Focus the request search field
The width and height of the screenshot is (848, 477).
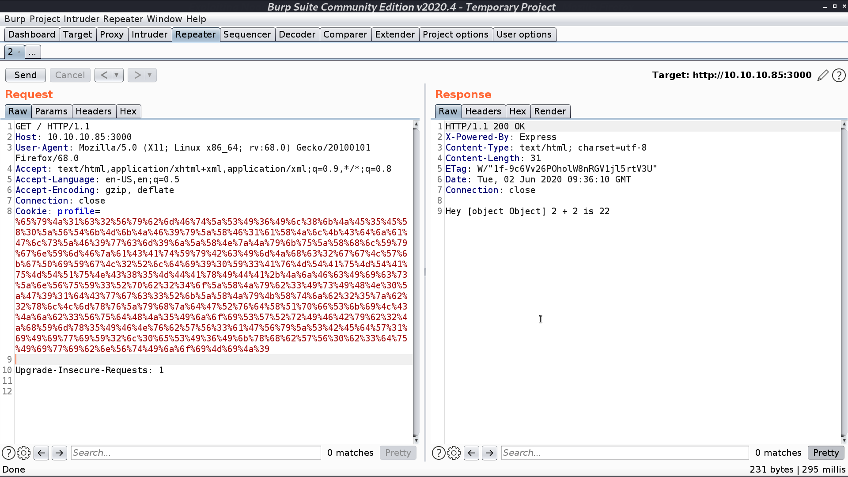(196, 453)
